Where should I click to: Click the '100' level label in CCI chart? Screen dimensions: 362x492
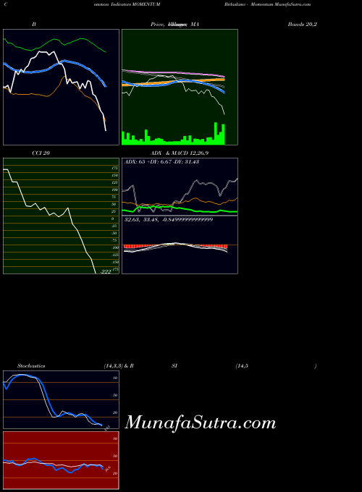pos(114,190)
